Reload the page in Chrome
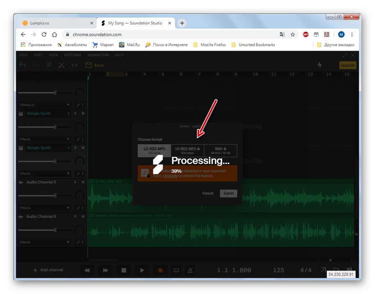The image size is (375, 294). (x=44, y=35)
